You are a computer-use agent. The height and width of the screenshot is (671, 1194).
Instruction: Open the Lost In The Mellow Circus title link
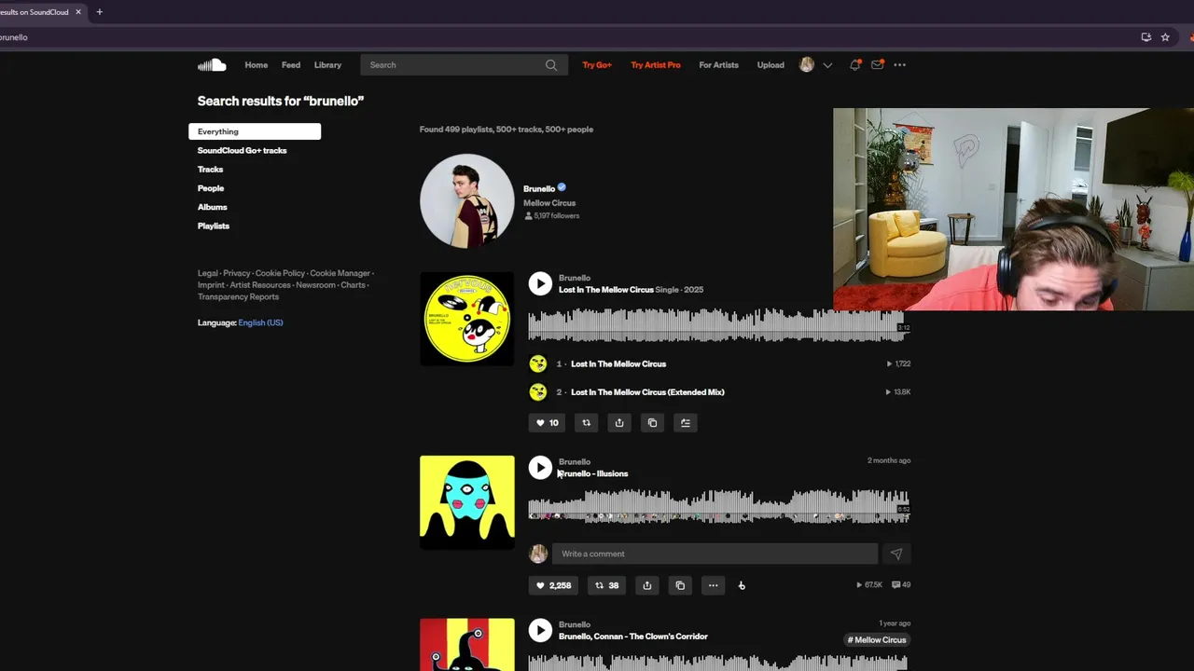pos(606,290)
